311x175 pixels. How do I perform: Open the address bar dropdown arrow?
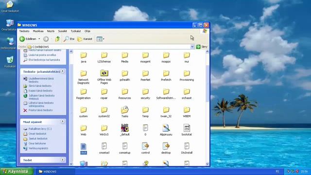[x=192, y=47]
